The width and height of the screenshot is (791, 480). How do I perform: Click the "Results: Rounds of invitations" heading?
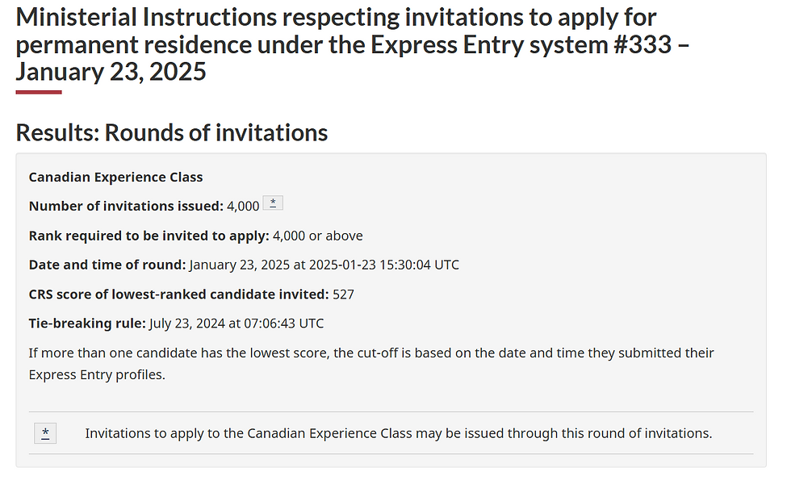click(171, 132)
